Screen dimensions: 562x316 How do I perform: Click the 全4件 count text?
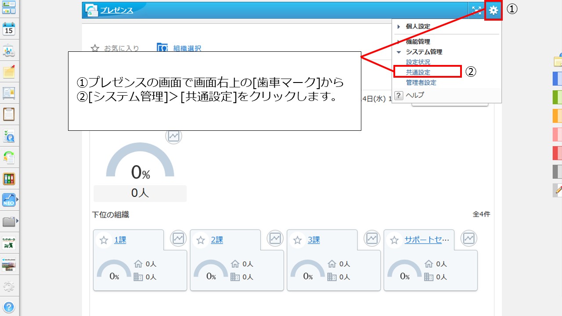[x=481, y=214]
